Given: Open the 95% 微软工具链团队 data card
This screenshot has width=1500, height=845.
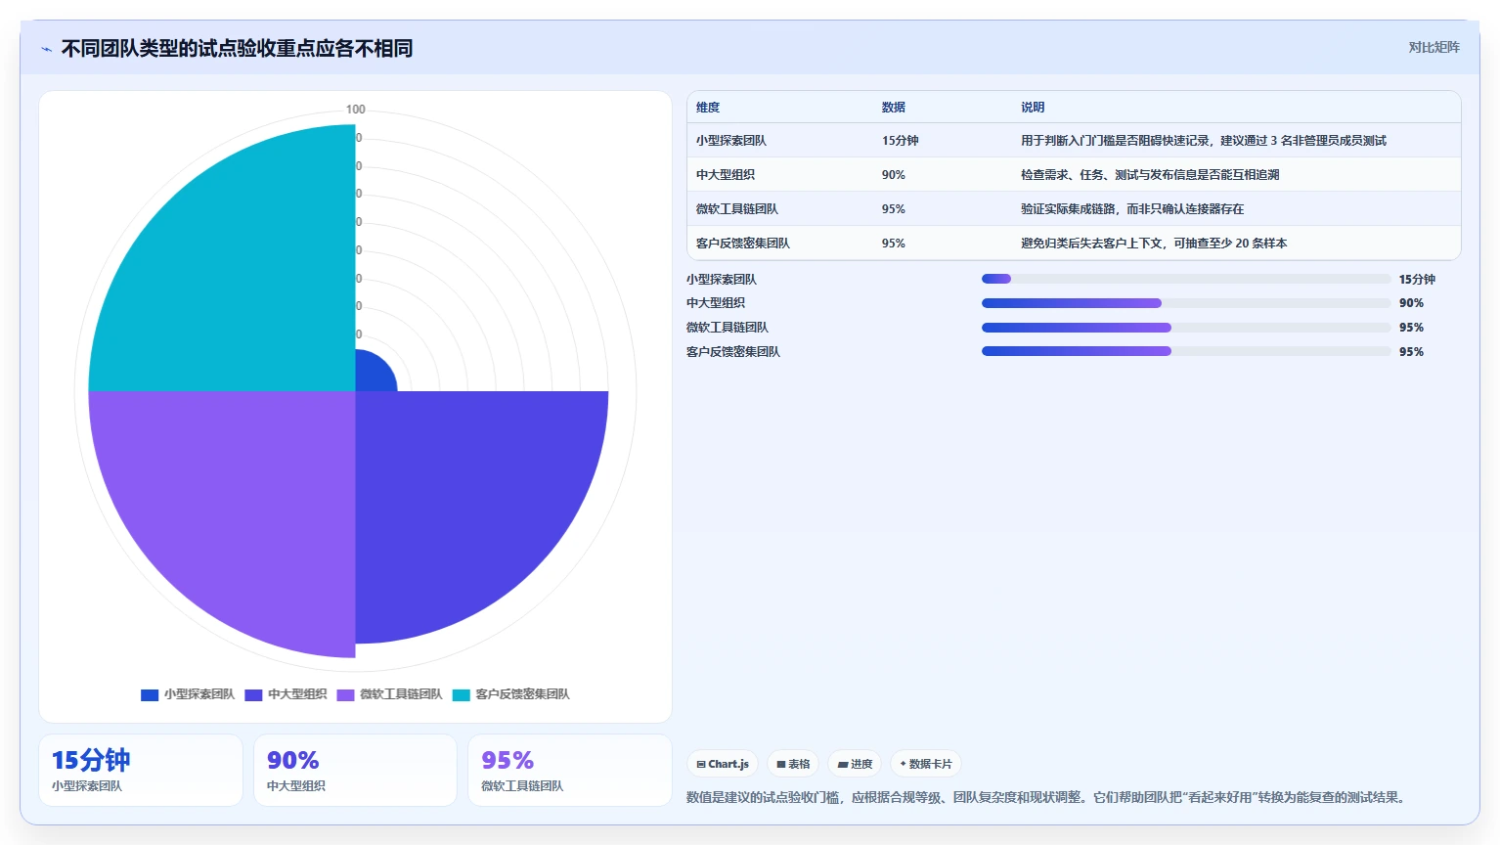Looking at the screenshot, I should (x=570, y=771).
